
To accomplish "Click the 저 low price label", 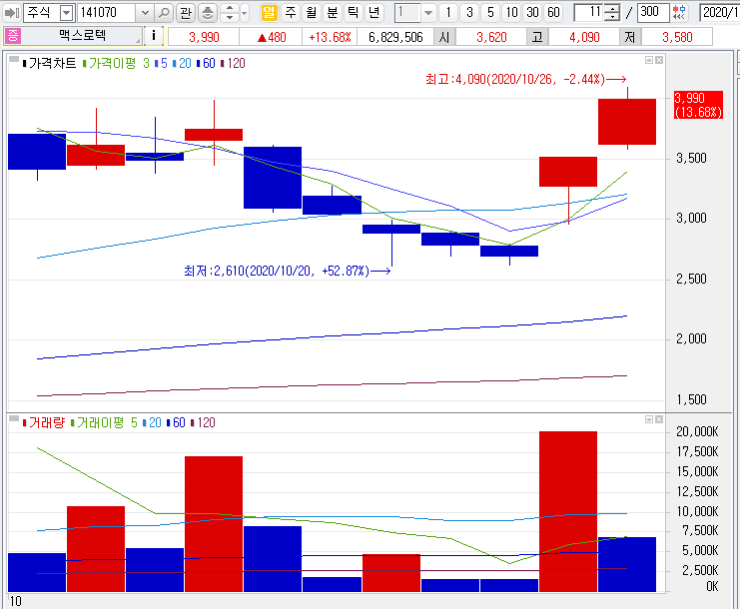I will tap(630, 37).
